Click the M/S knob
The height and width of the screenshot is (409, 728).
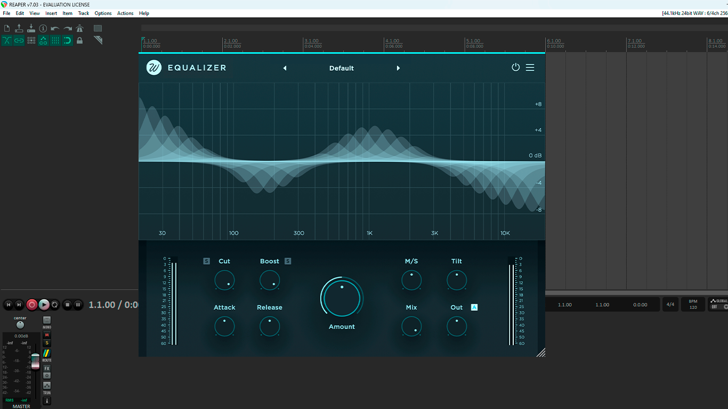[411, 280]
